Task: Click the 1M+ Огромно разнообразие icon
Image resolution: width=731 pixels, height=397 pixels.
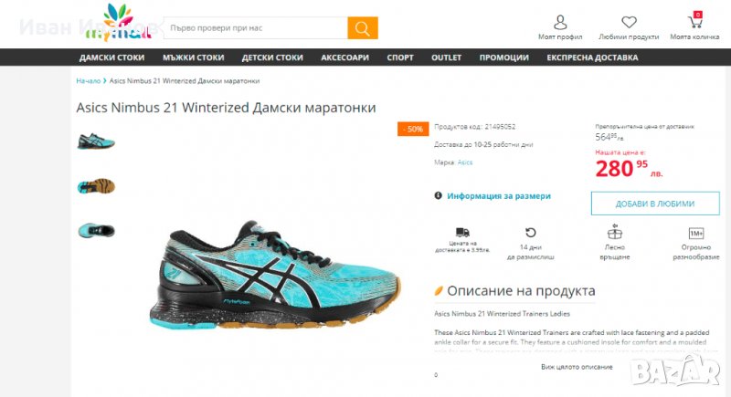Action: pos(696,233)
